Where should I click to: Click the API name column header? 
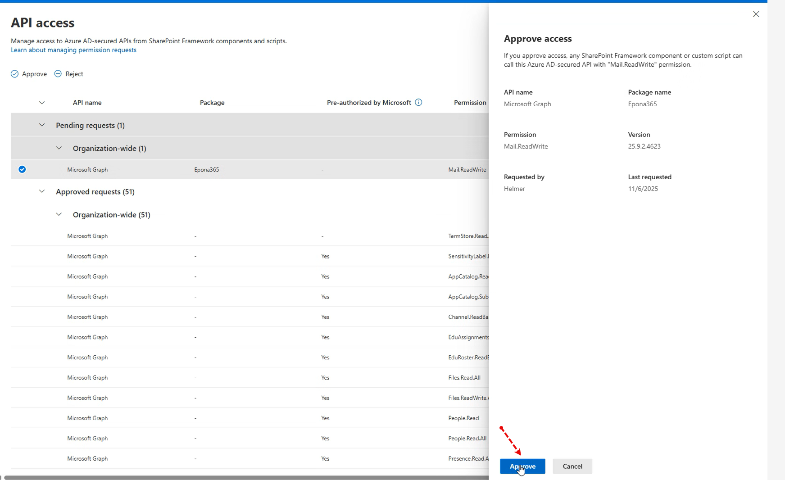click(x=87, y=103)
